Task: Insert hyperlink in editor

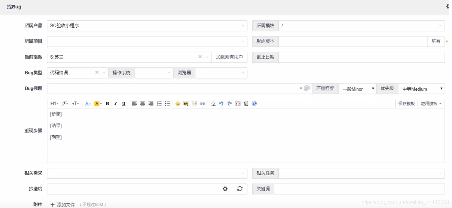Action: tap(202, 104)
